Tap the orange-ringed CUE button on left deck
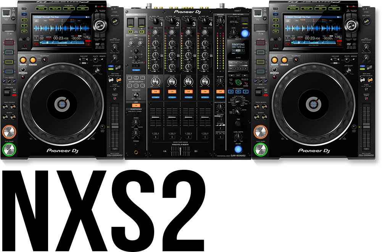This screenshot has width=382, height=252. (9, 132)
